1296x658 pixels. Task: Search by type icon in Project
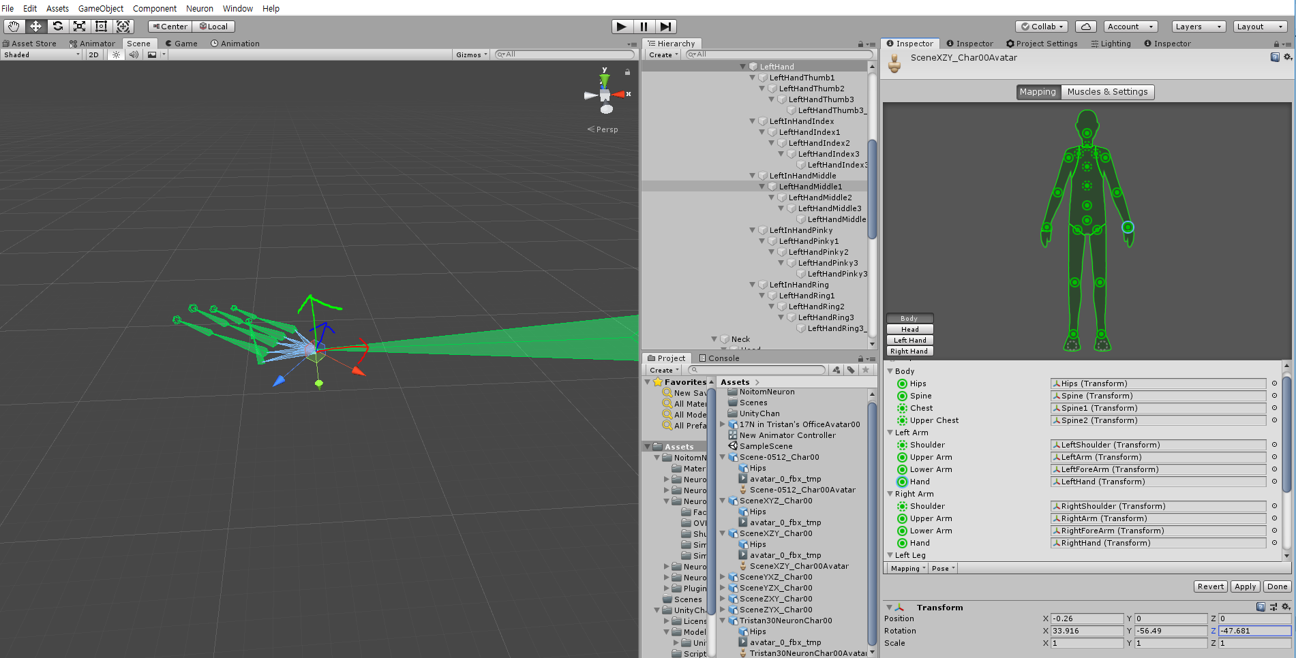coord(837,370)
